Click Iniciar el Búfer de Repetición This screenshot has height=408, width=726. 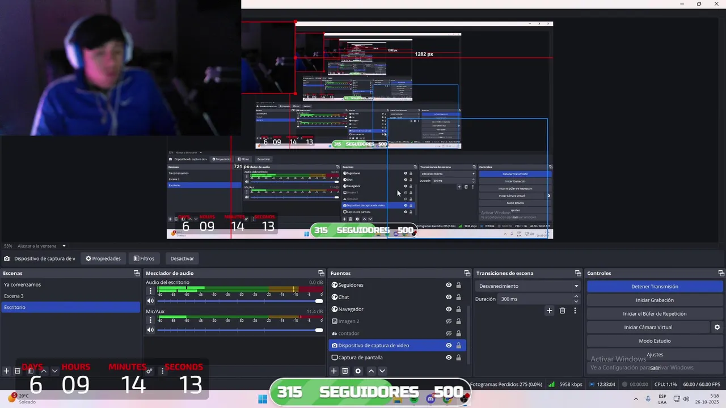(655, 313)
